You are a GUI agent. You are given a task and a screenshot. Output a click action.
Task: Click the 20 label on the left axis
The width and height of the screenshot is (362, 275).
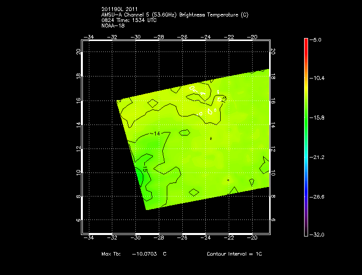point(78,51)
